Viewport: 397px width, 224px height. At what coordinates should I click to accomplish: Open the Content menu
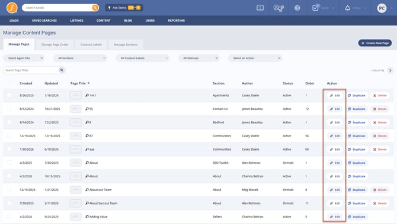tap(104, 21)
